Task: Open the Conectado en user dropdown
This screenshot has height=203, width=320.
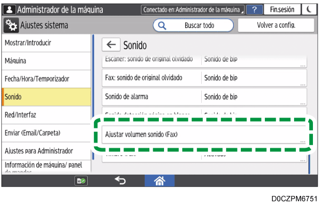Action: pos(193,9)
